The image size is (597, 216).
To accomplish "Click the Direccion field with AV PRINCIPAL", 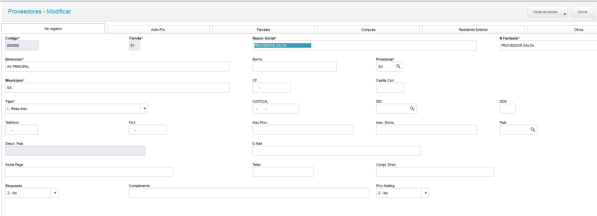I will click(117, 67).
